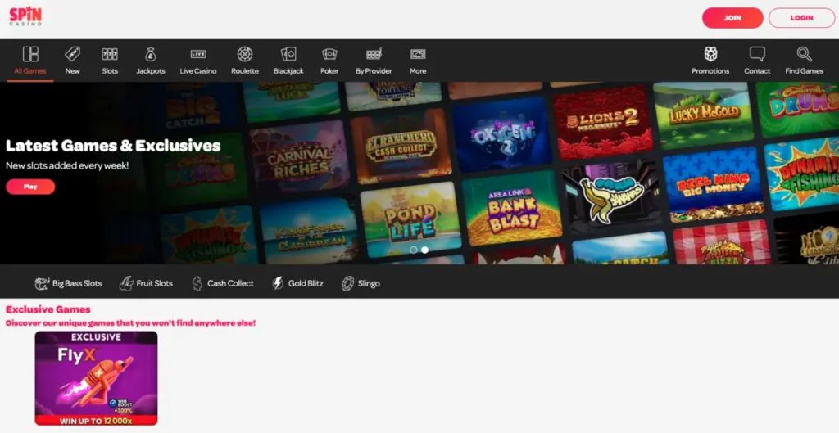Screen dimensions: 839x433
Task: Click the Fruit Slots icon
Action: pyautogui.click(x=126, y=283)
